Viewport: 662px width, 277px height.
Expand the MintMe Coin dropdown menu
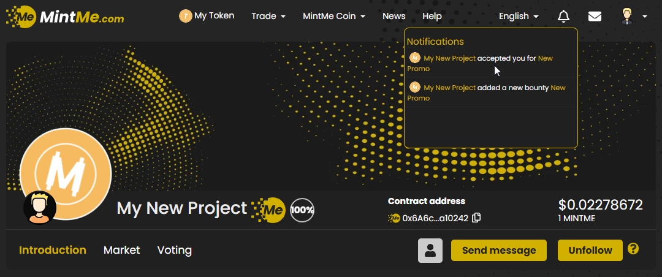334,17
